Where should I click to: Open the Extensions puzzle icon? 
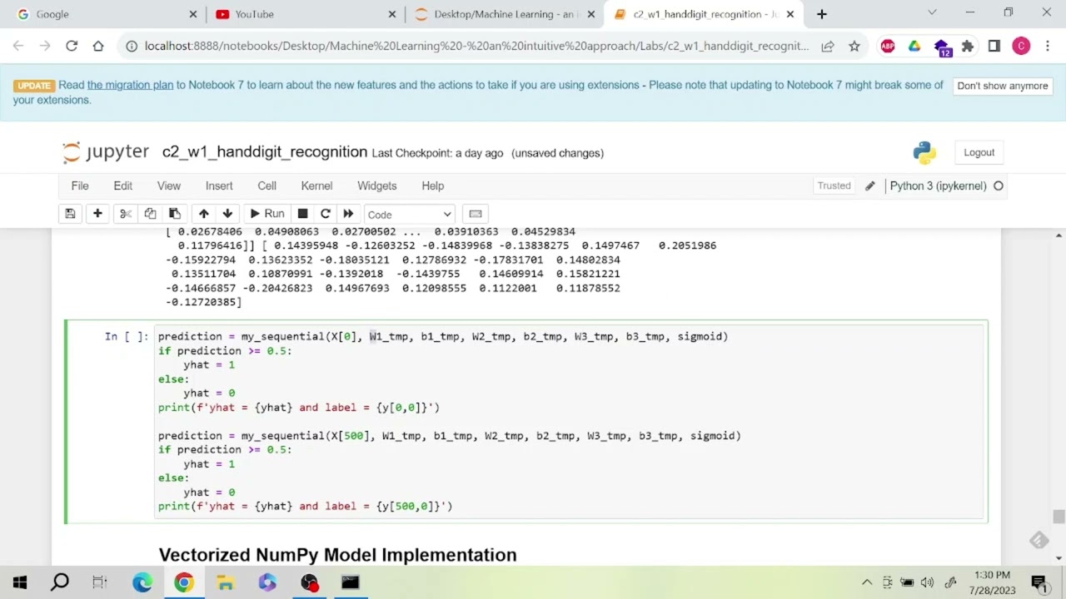(968, 47)
